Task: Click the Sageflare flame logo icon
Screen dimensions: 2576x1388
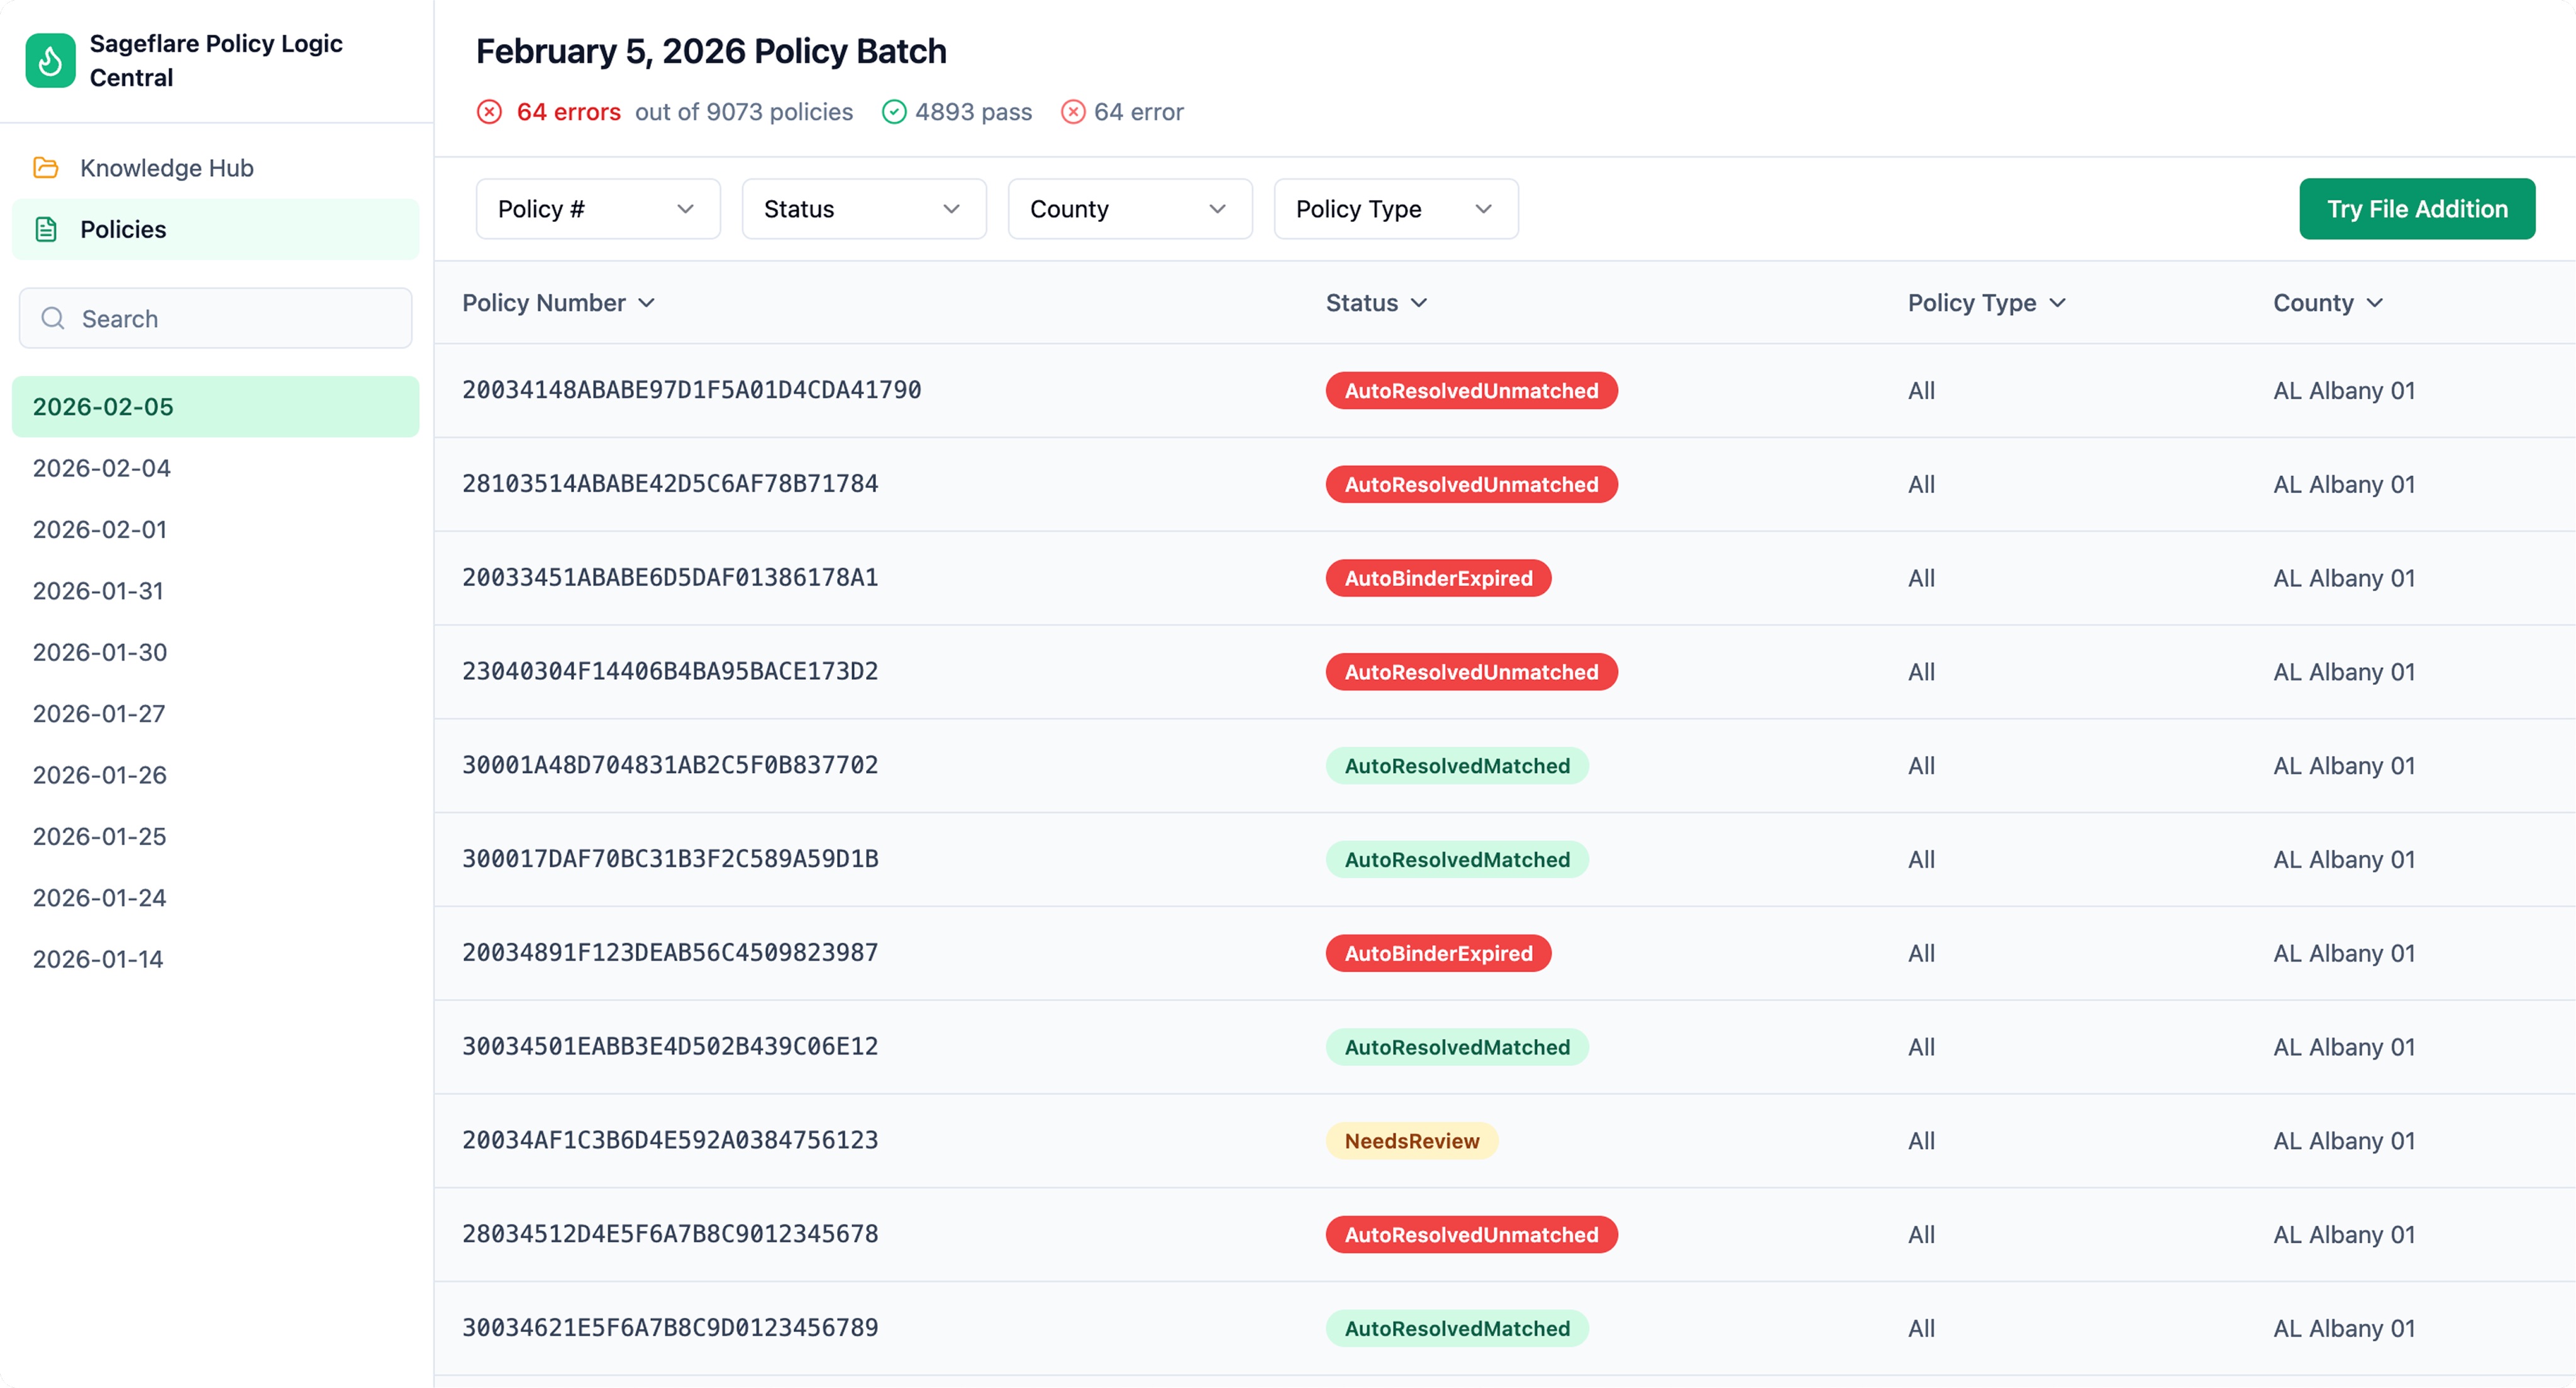Action: click(x=49, y=60)
